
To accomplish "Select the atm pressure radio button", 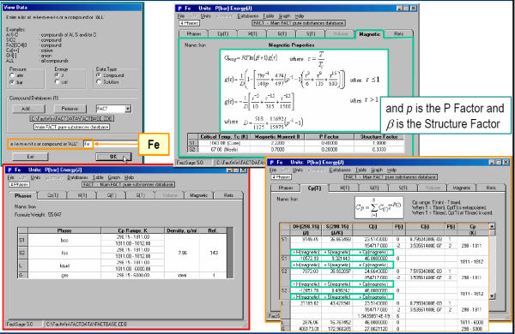I will tap(13, 75).
